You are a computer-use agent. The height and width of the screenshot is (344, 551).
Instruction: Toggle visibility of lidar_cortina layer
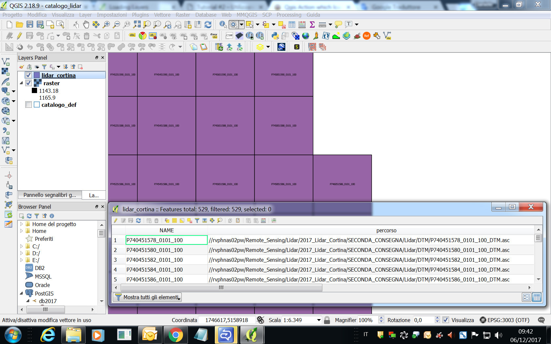coord(29,75)
